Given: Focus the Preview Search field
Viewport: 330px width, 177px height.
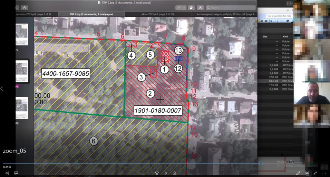Looking at the screenshot, I should [231, 8].
